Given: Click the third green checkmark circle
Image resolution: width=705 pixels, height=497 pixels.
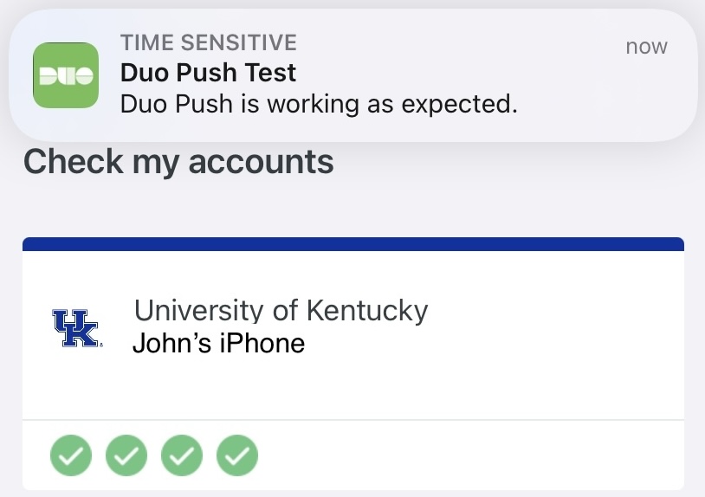Looking at the screenshot, I should click(x=182, y=455).
